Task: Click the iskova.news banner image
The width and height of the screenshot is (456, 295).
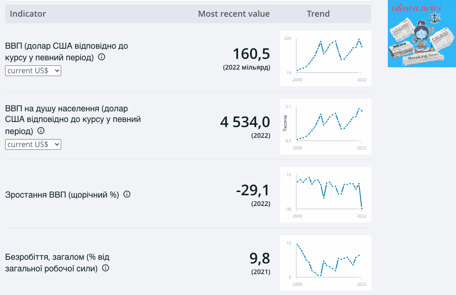Action: click(422, 33)
